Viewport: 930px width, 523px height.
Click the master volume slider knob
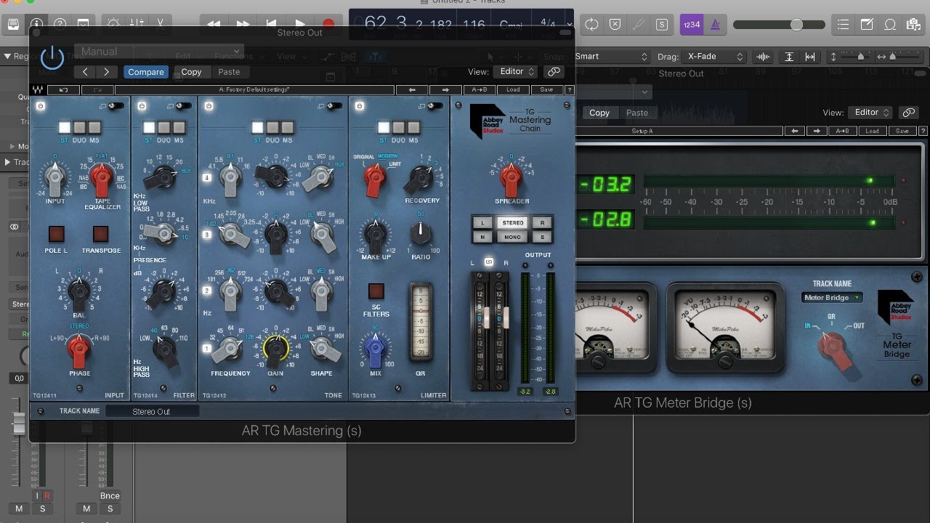tap(796, 25)
